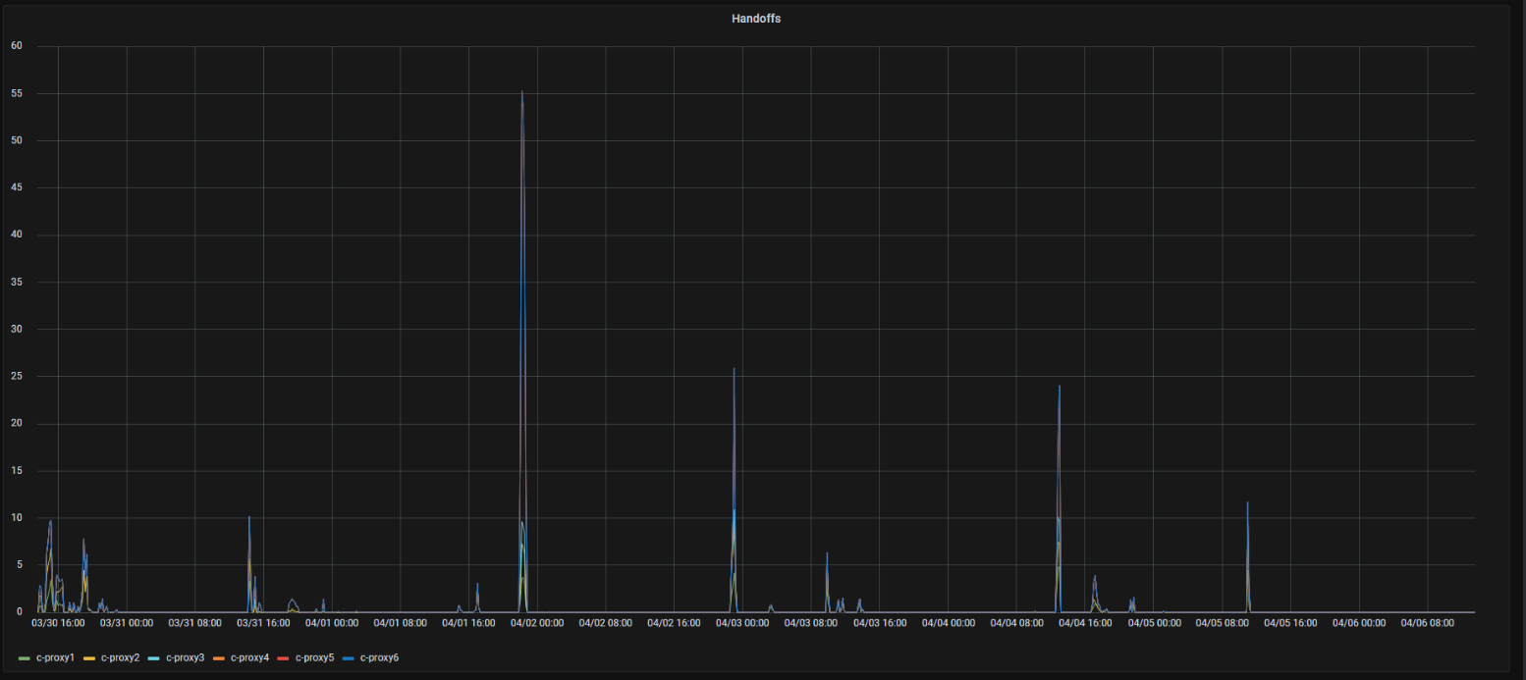Toggle the c-proxy1 series label in legend

tap(55, 657)
